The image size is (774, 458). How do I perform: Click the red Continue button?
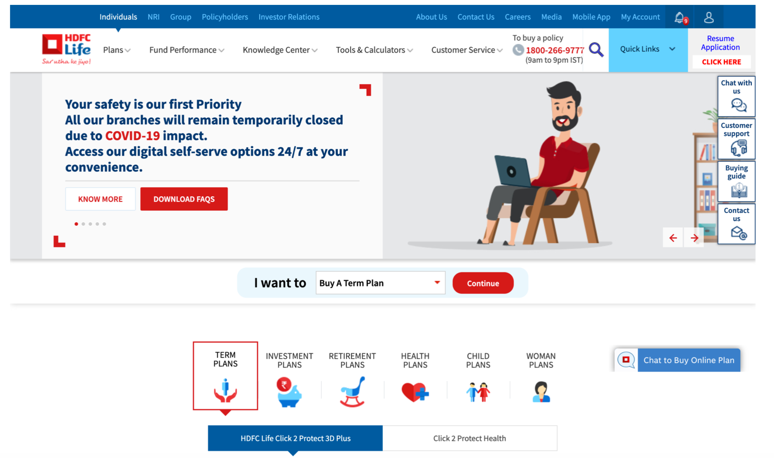tap(483, 283)
